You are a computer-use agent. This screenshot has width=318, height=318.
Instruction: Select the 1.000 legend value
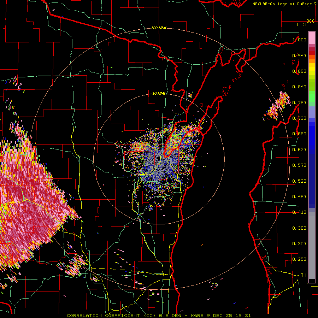(299, 40)
